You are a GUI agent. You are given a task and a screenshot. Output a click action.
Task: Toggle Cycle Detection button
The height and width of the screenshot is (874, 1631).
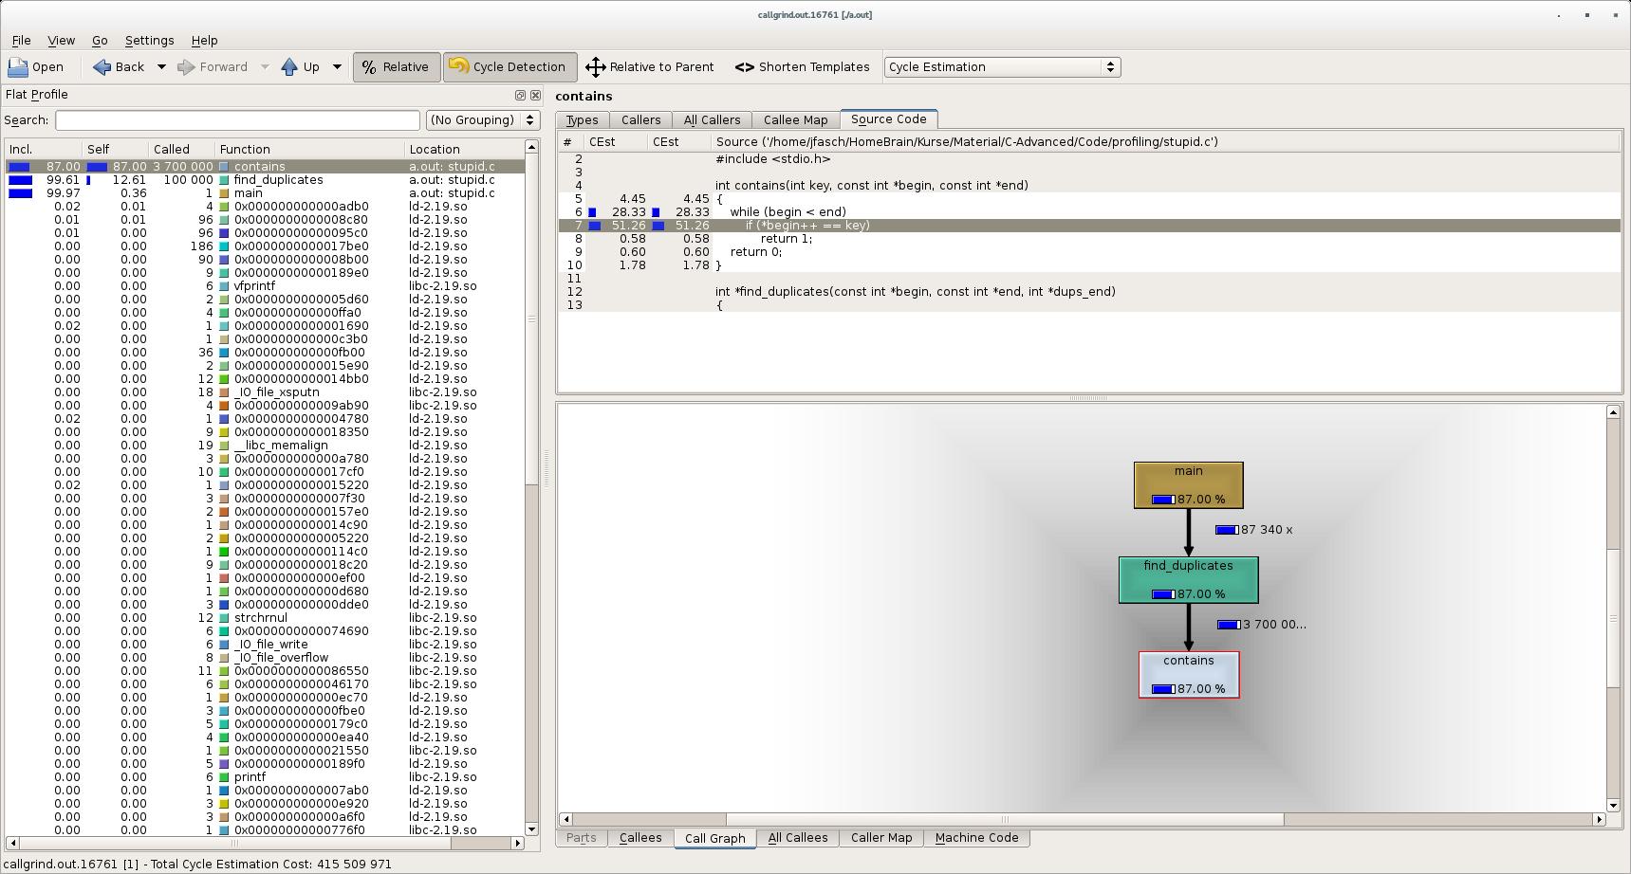(x=510, y=67)
